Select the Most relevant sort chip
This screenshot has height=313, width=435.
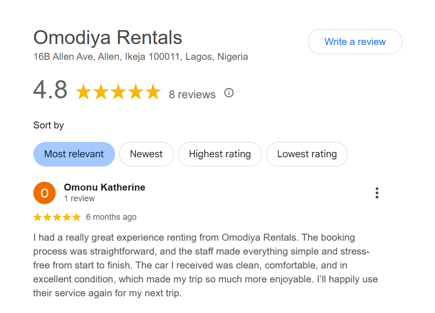74,154
